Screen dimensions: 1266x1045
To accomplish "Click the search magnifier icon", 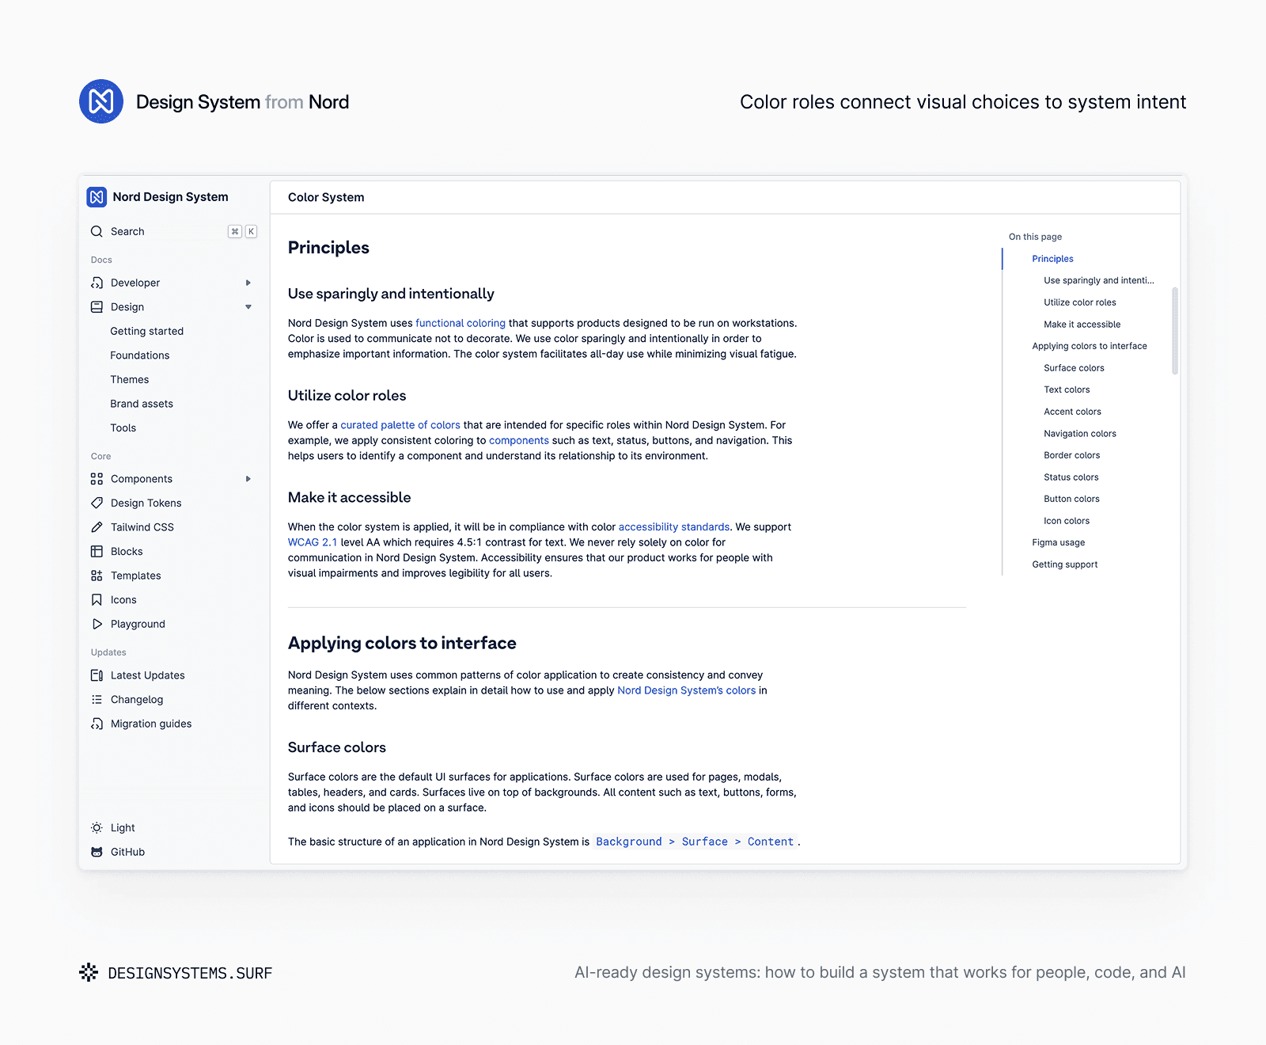I will tap(97, 231).
